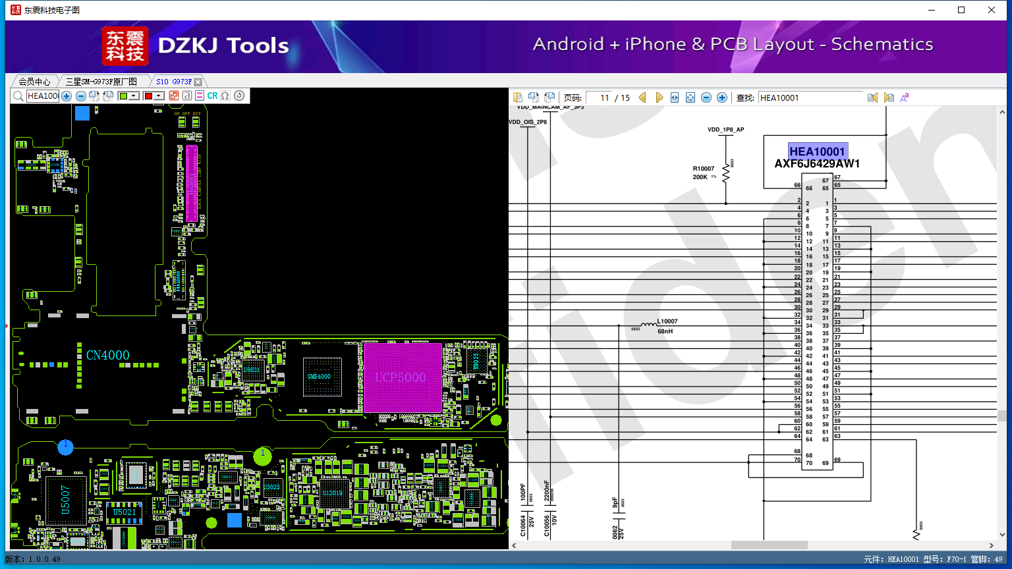Image resolution: width=1012 pixels, height=569 pixels.
Task: Zoom out on the schematic
Action: coord(706,97)
